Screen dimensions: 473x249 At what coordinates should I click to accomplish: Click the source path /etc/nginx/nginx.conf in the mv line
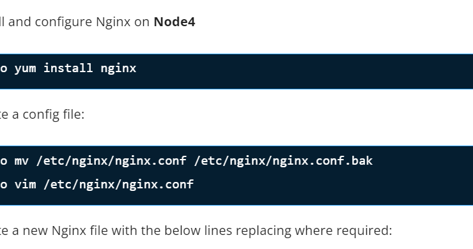click(111, 161)
